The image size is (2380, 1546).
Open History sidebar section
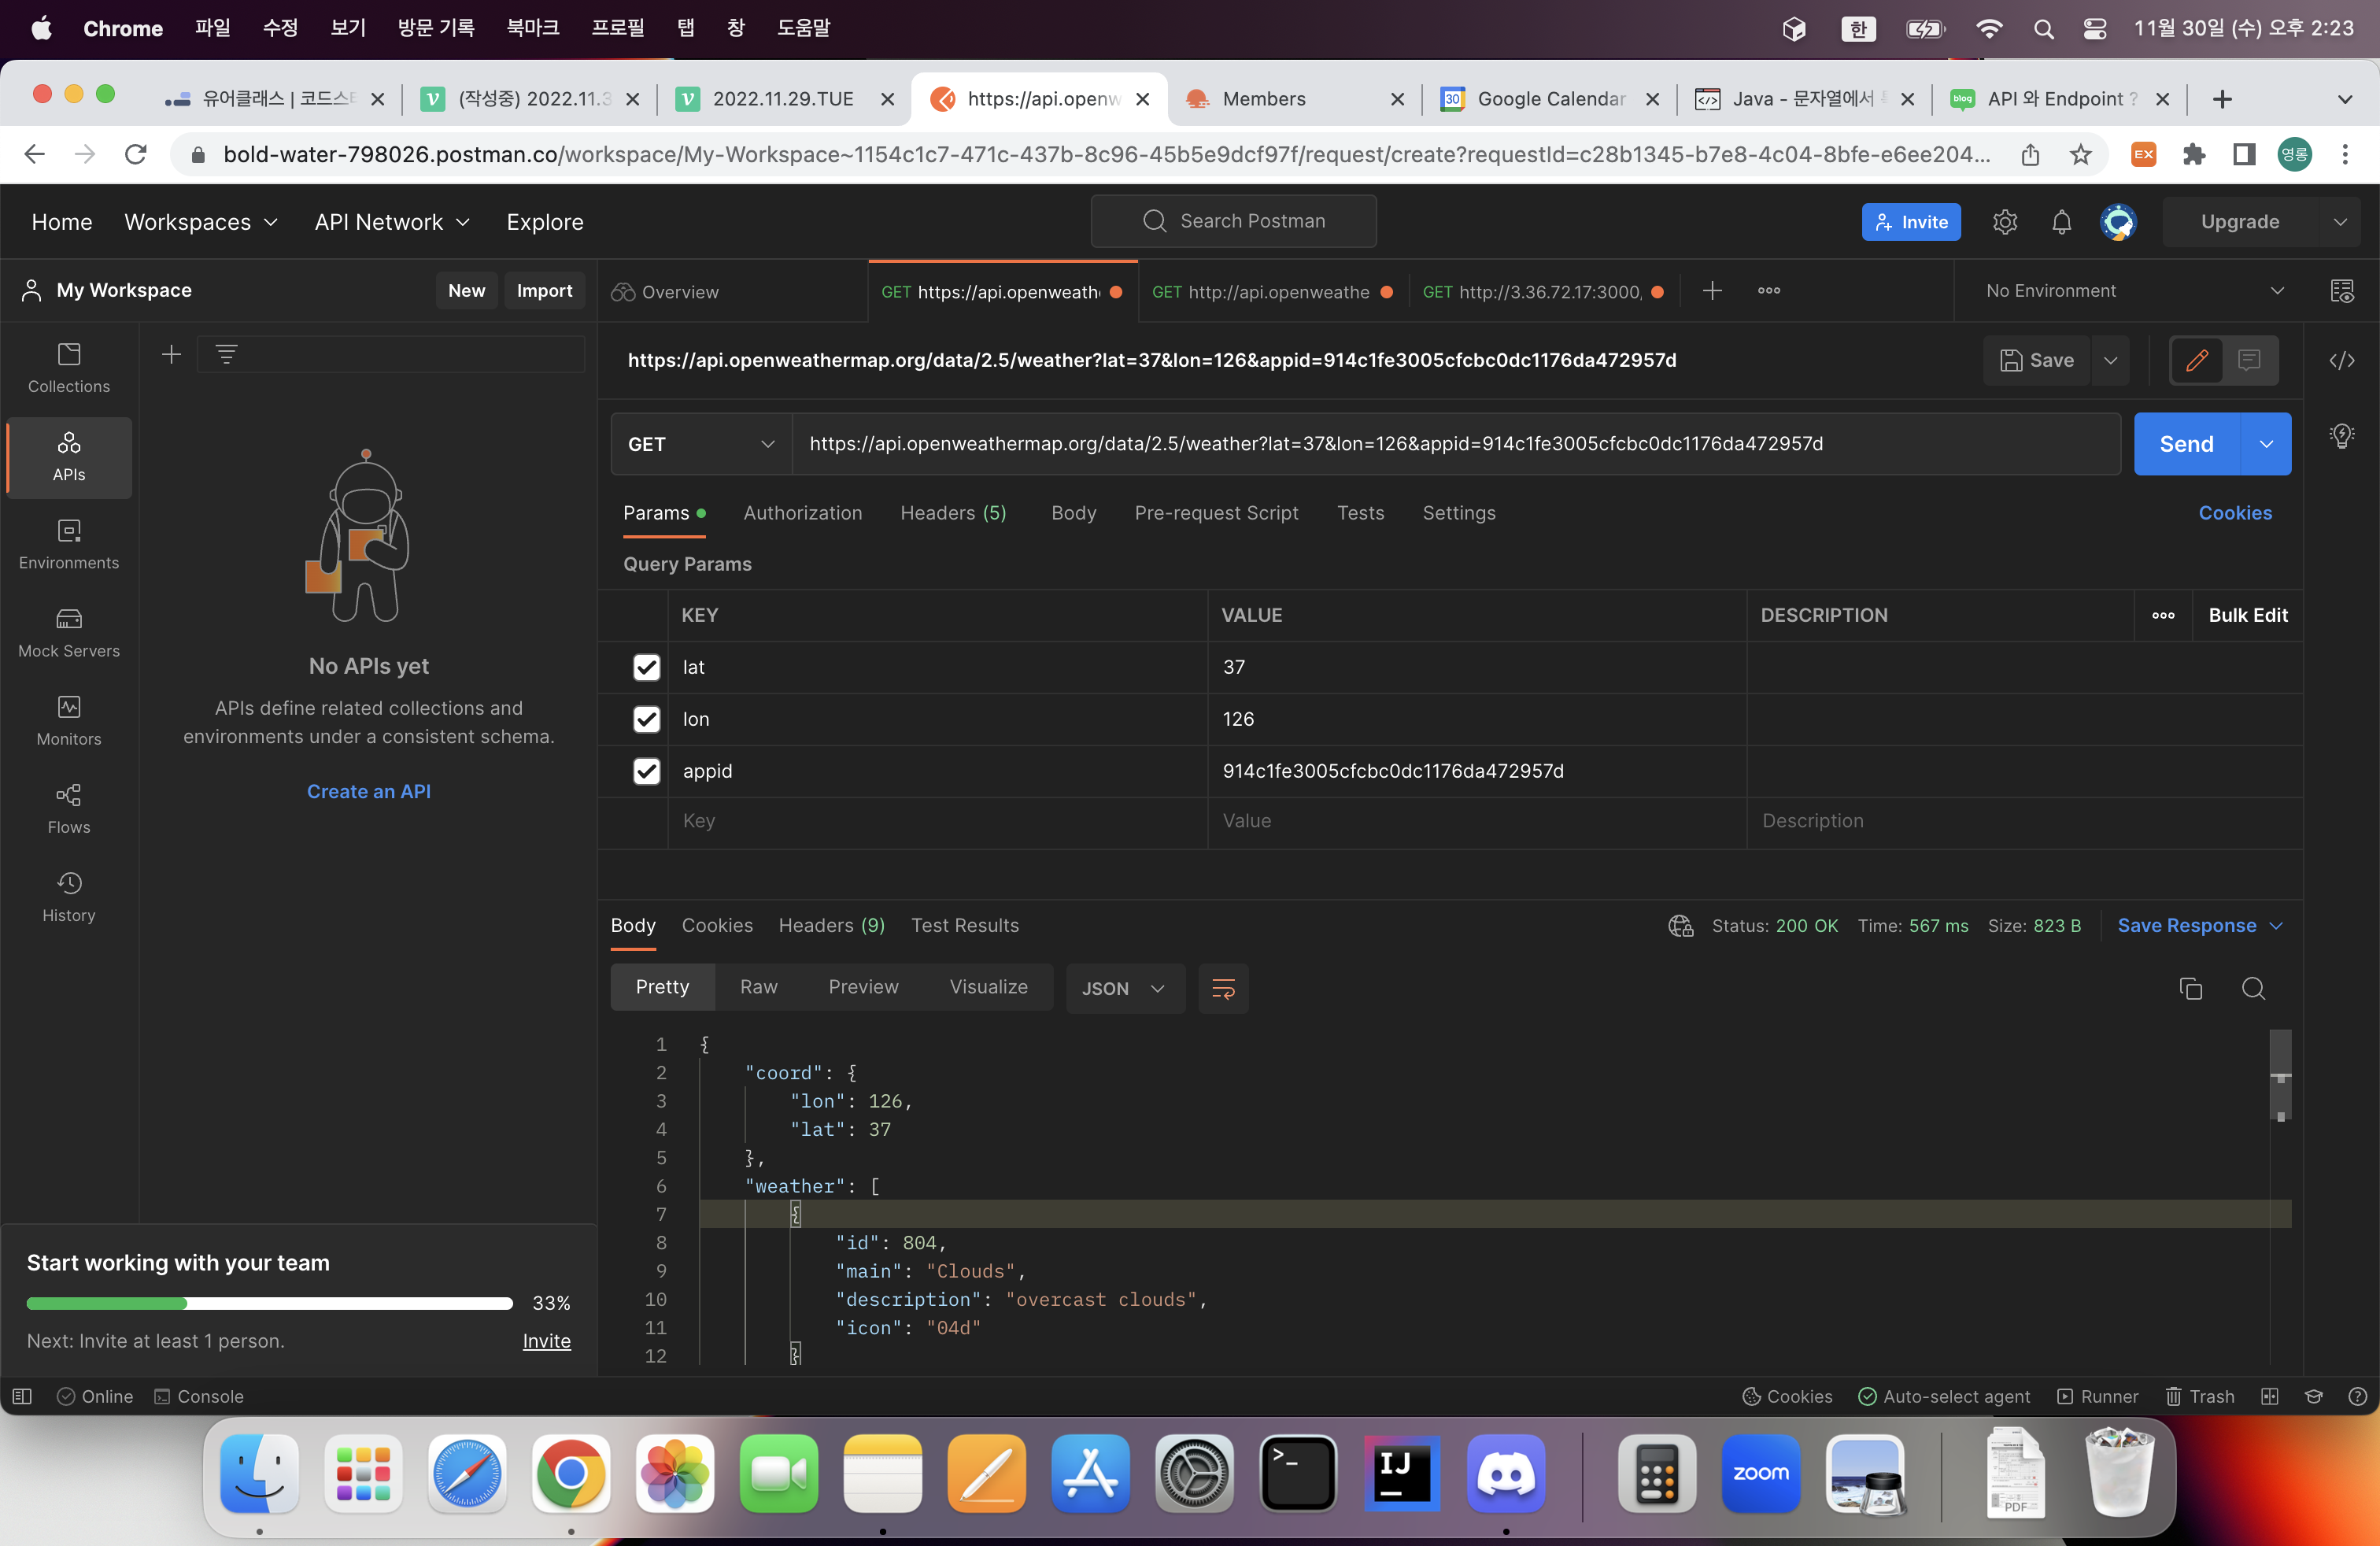[69, 897]
